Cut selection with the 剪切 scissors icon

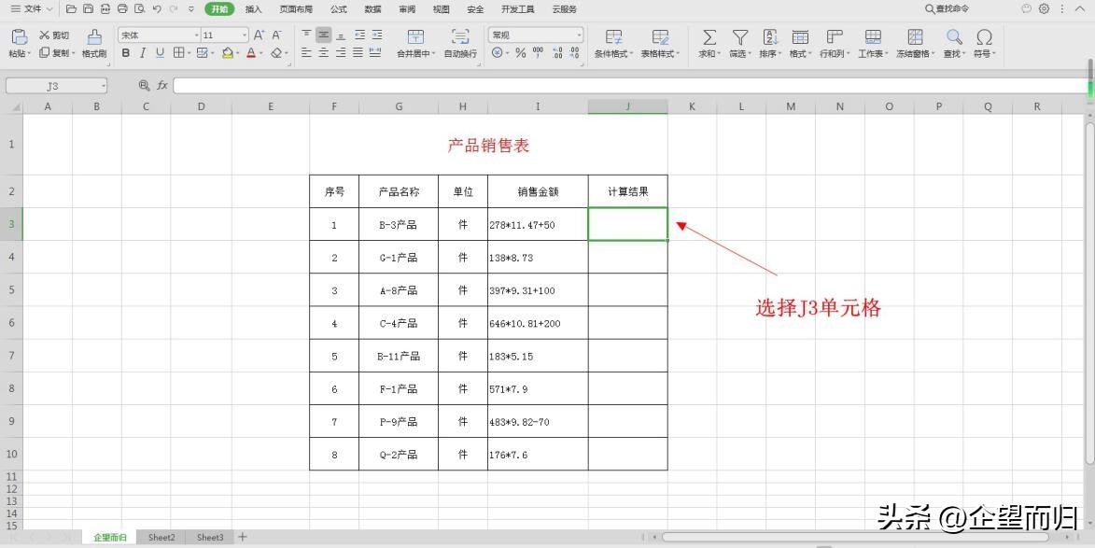(44, 35)
